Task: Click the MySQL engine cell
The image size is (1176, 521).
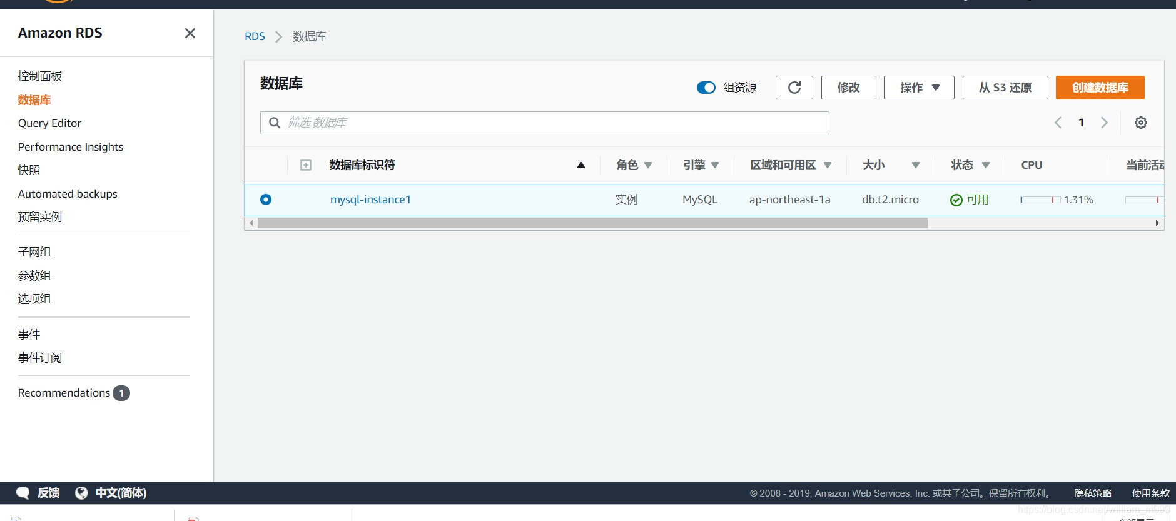Action: pyautogui.click(x=700, y=200)
